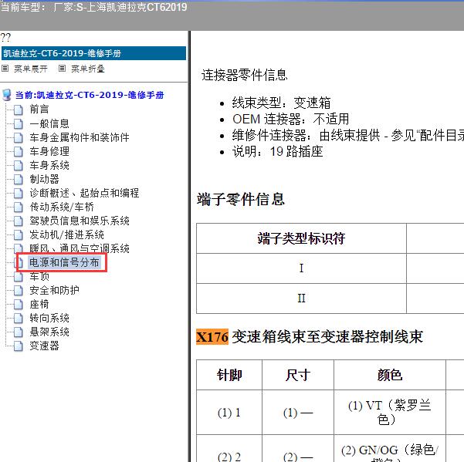Click the root manual computer icon
Screen dimensions: 464x462
[x=6, y=95]
